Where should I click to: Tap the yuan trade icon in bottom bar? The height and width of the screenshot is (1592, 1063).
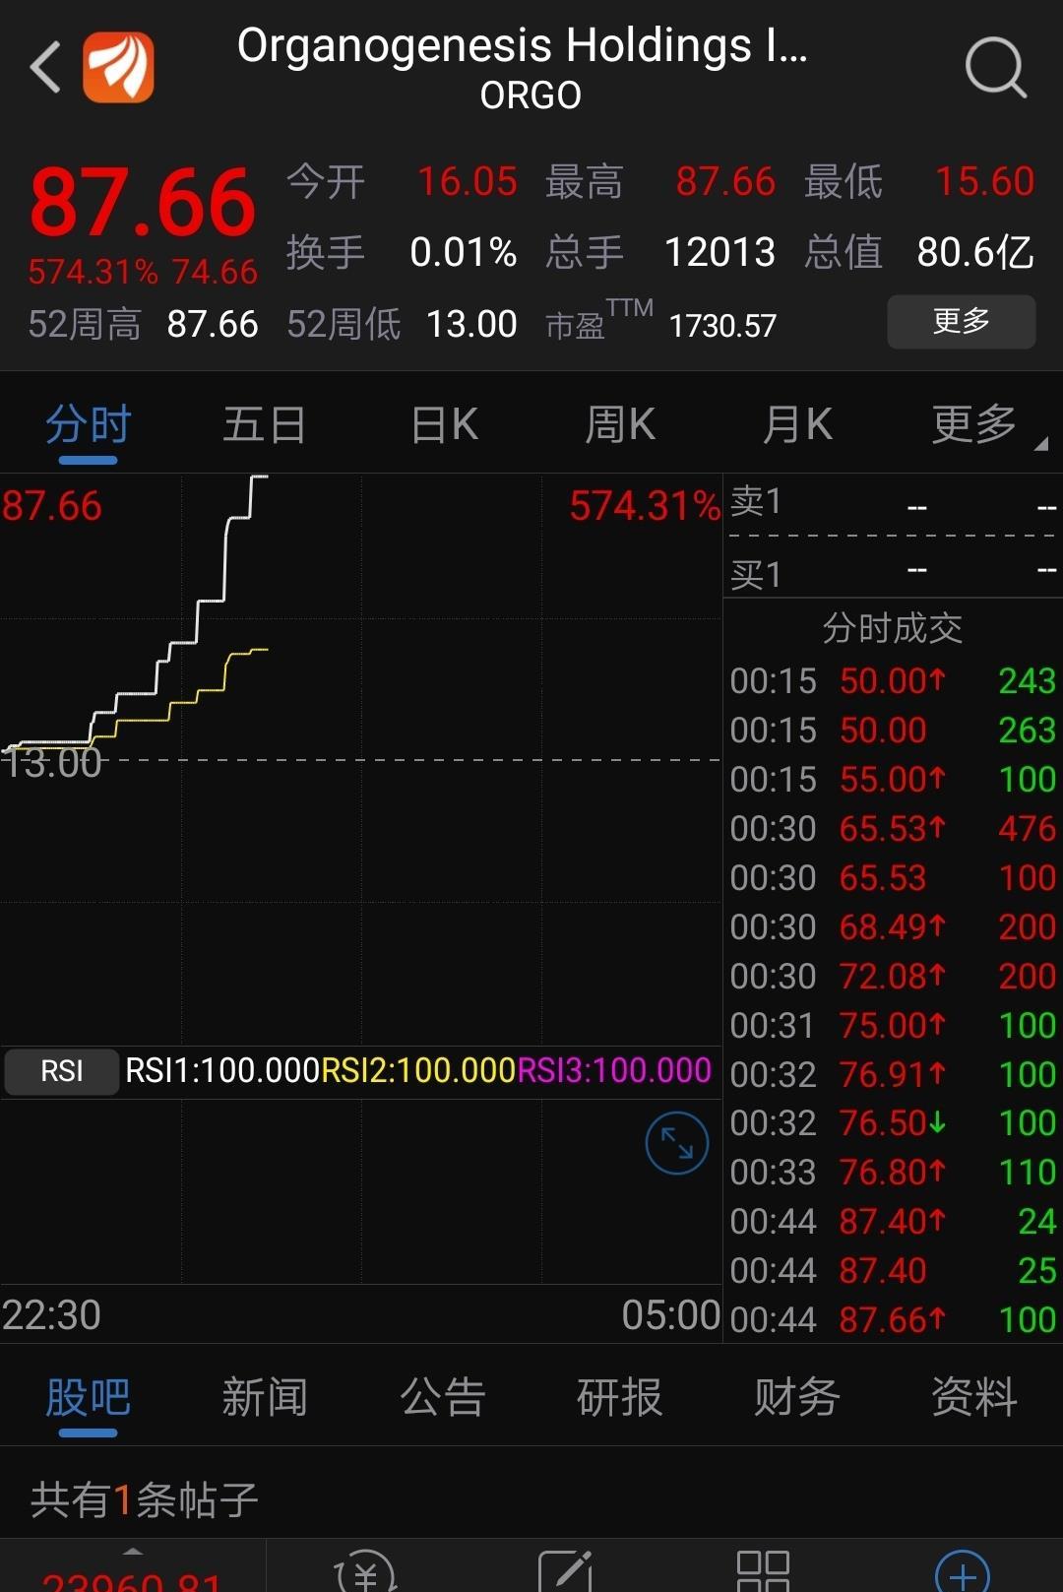[365, 1570]
